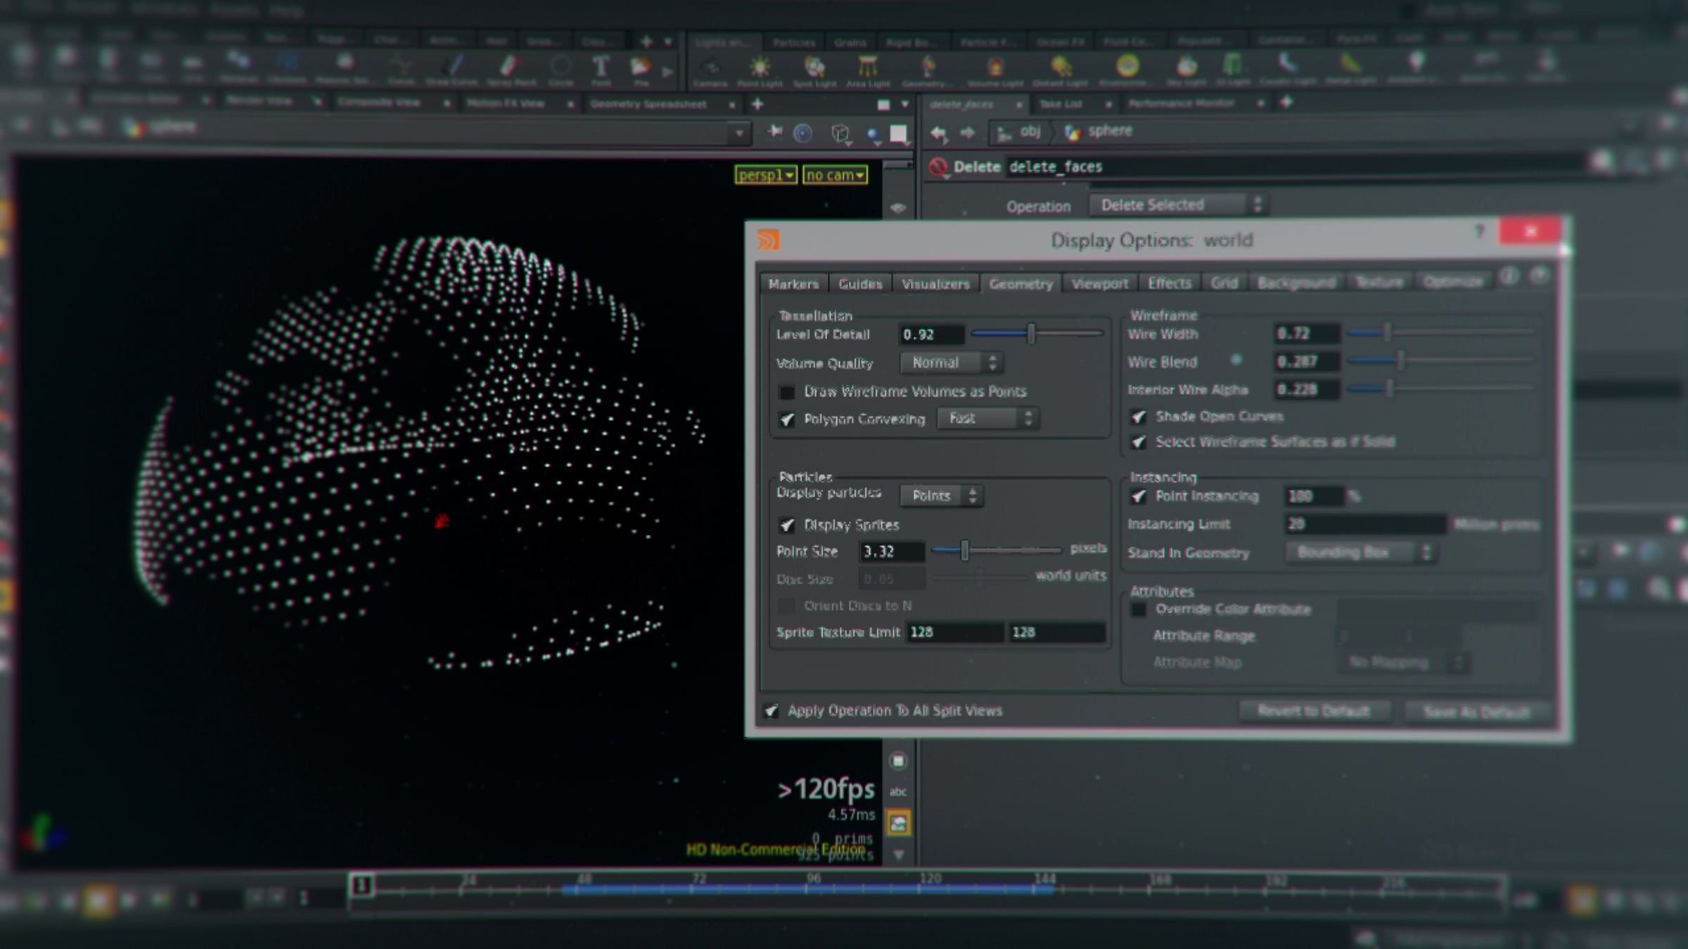Click the obj path button
The image size is (1688, 949).
coord(1020,131)
